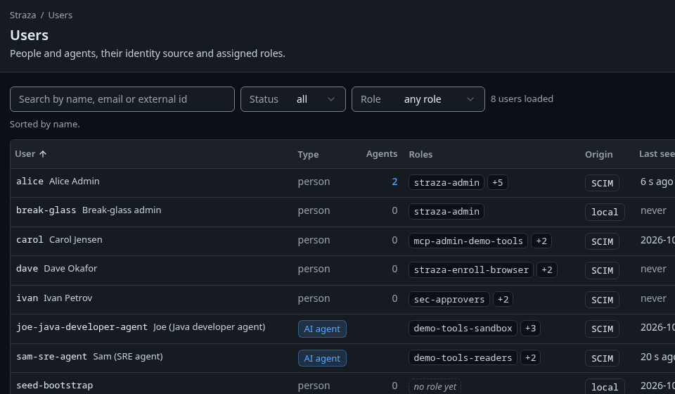Click the Agents column header

[381, 153]
